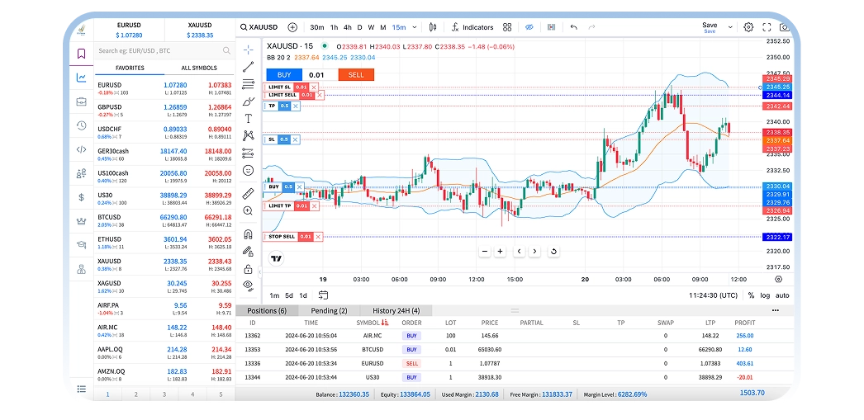The width and height of the screenshot is (864, 420).
Task: Activate the magnet snap mode icon
Action: tap(248, 234)
